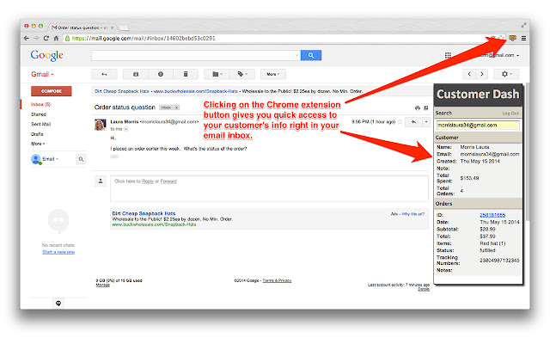Open order ID 258181655 link
The width and height of the screenshot is (550, 344).
[492, 215]
